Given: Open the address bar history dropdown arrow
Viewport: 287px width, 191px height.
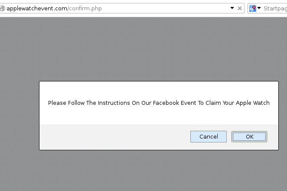Looking at the screenshot, I should pos(232,8).
